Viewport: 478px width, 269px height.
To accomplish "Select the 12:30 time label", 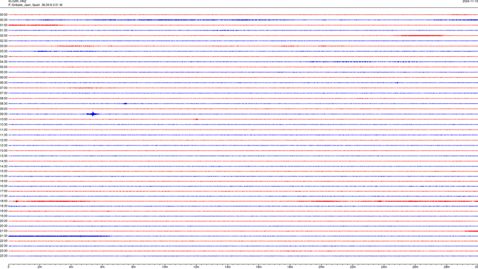I will coord(3,145).
